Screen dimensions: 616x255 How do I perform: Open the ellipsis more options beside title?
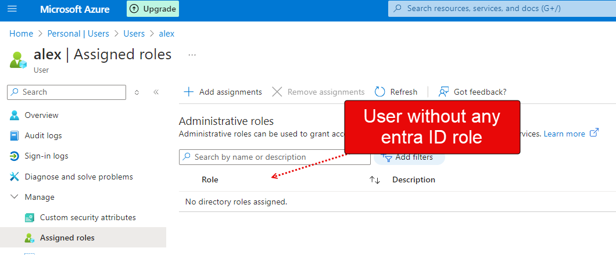point(192,55)
